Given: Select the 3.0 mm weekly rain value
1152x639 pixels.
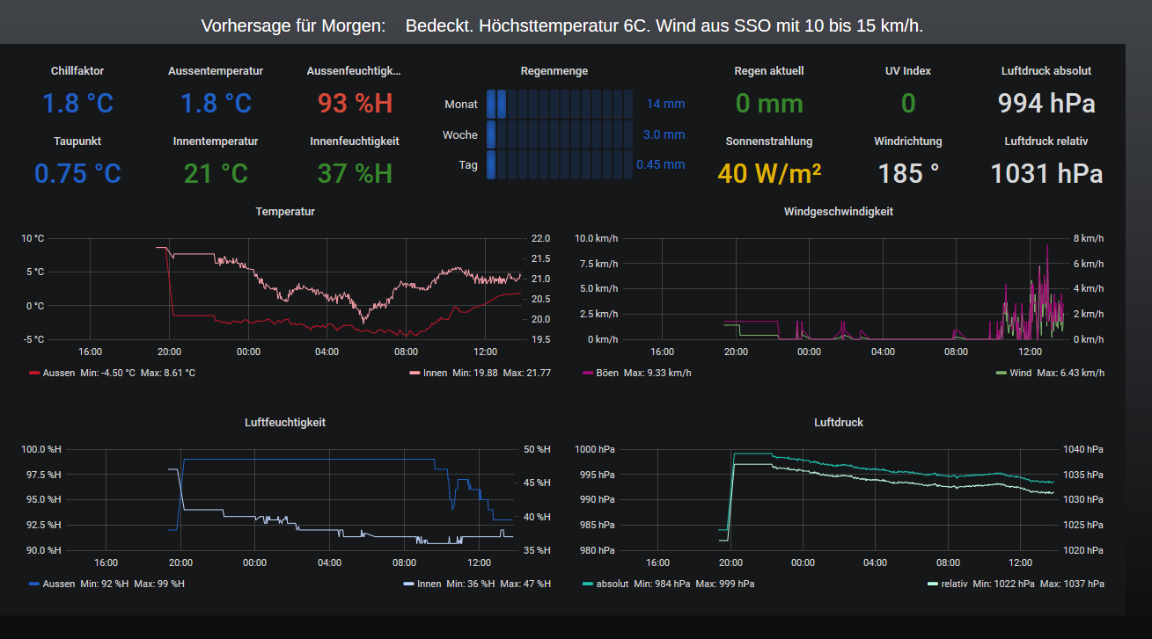Looking at the screenshot, I should [664, 134].
